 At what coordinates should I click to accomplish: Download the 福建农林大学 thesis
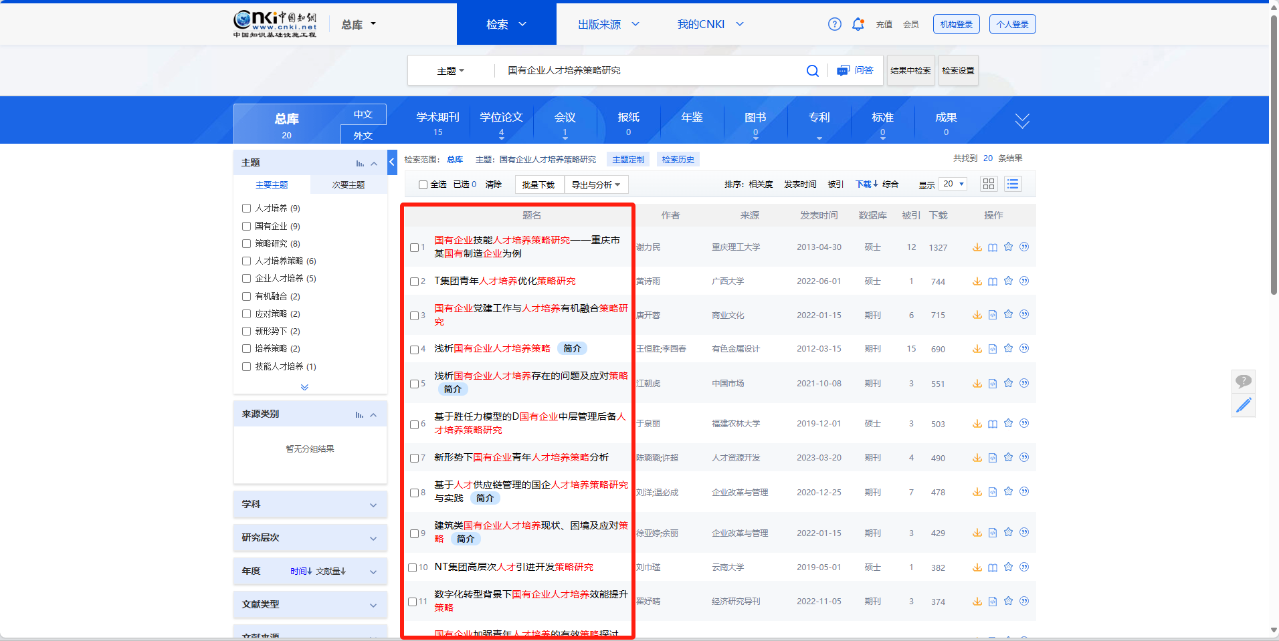pos(977,424)
